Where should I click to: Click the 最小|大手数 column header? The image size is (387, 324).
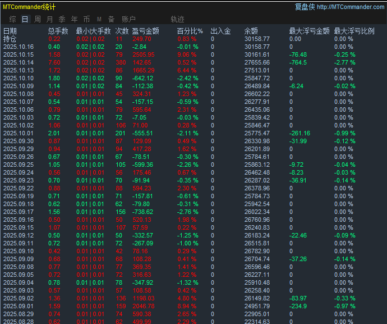pyautogui.click(x=93, y=31)
